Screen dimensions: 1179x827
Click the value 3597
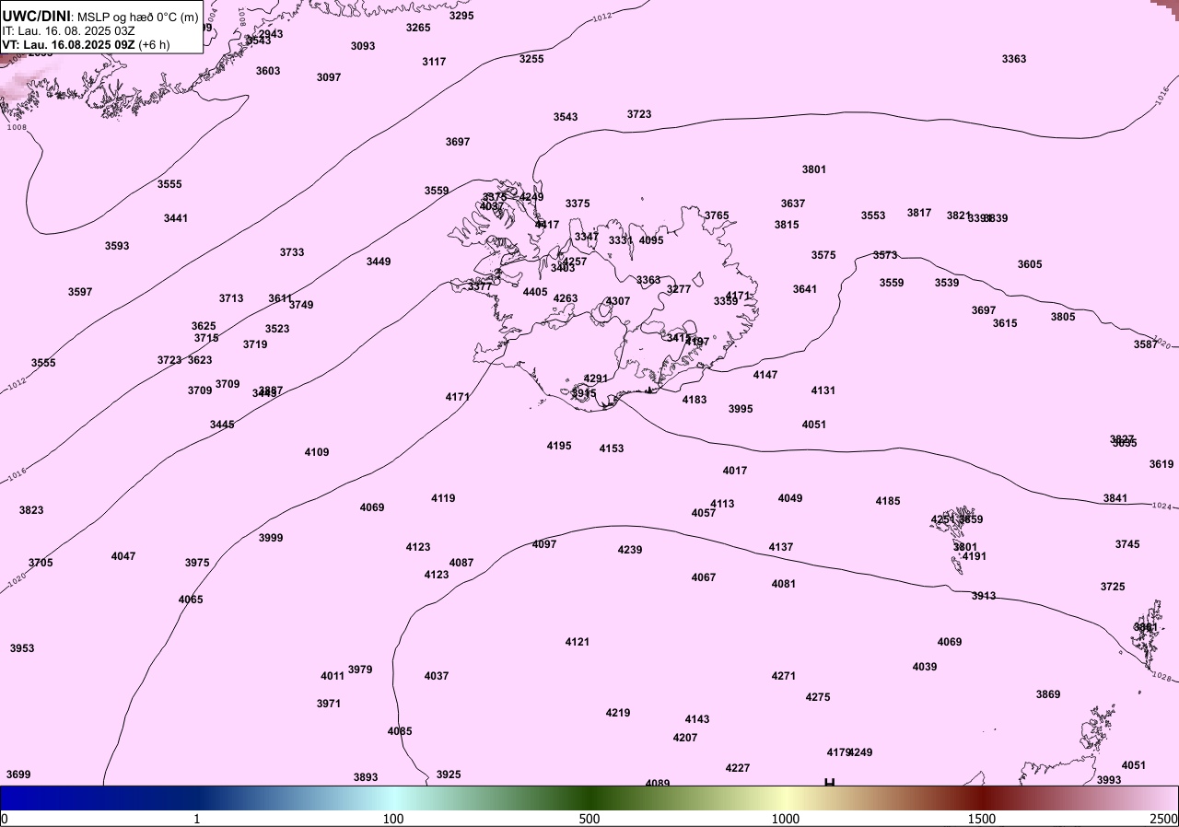click(x=80, y=292)
